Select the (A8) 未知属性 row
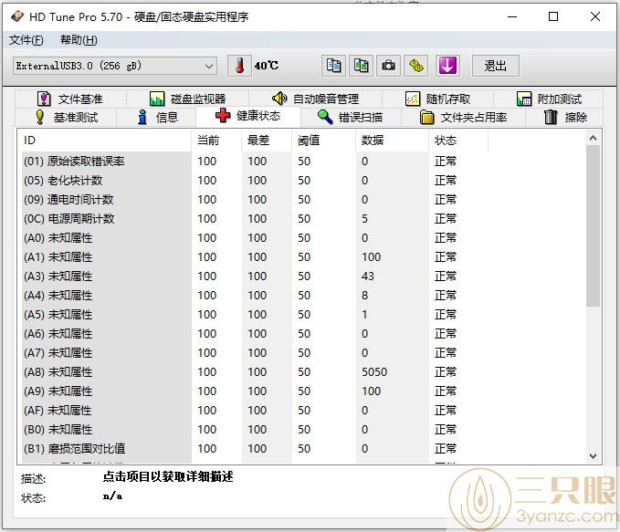The height and width of the screenshot is (532, 620). point(253,372)
